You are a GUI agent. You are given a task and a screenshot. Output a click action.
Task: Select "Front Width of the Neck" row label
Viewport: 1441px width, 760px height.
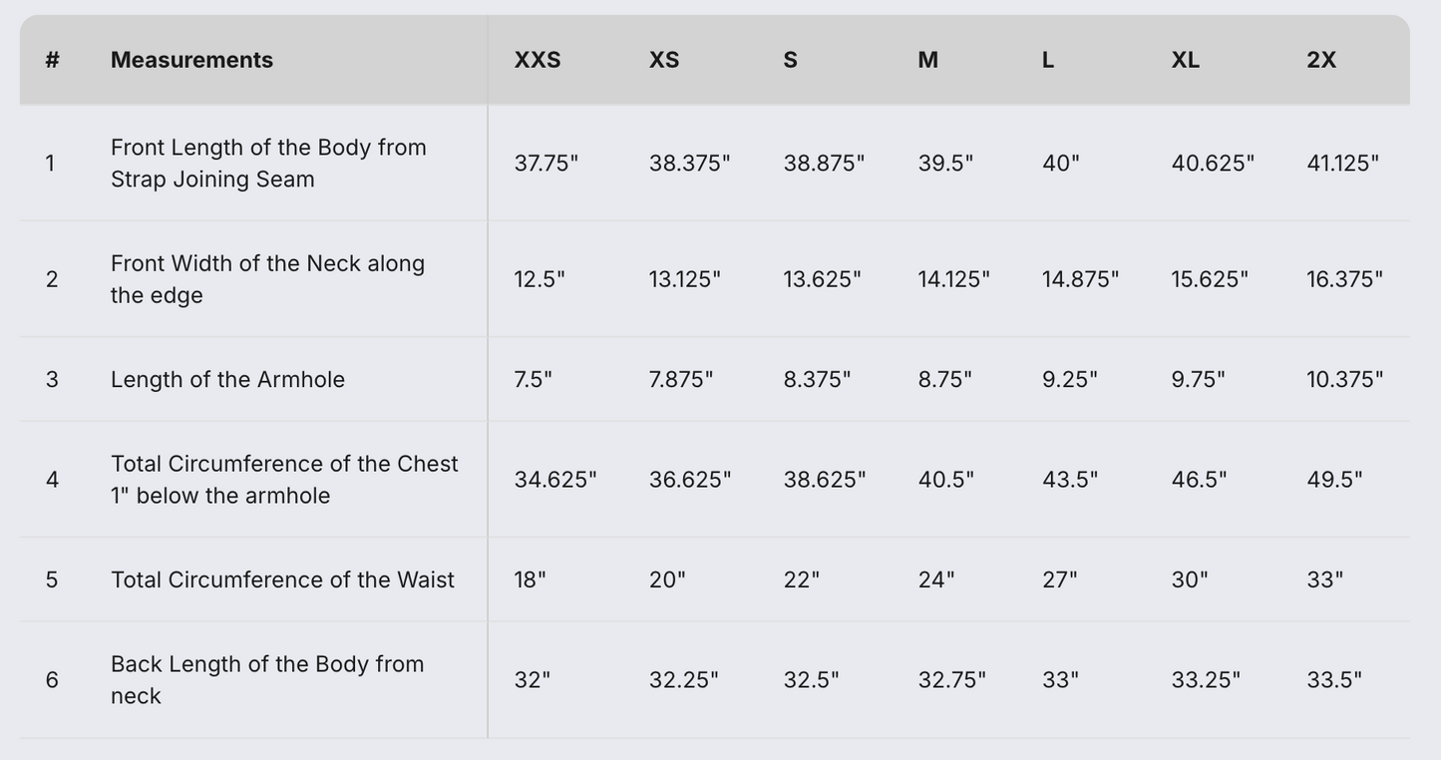pos(267,279)
